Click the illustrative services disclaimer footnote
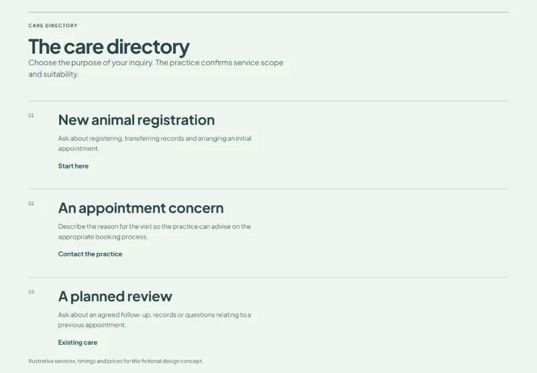 tap(115, 361)
